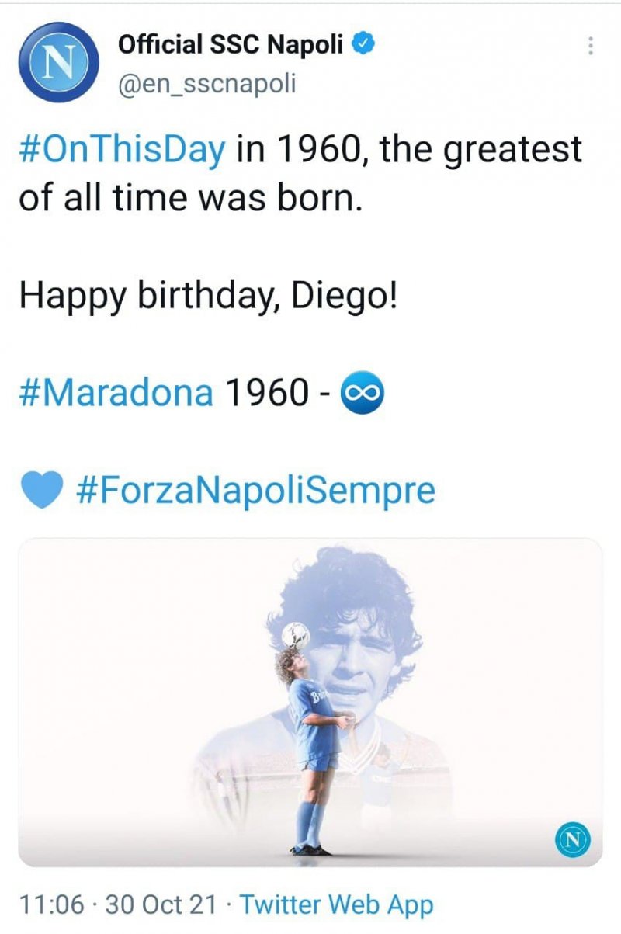
Task: Open the #OnThisDay hashtag
Action: point(122,148)
